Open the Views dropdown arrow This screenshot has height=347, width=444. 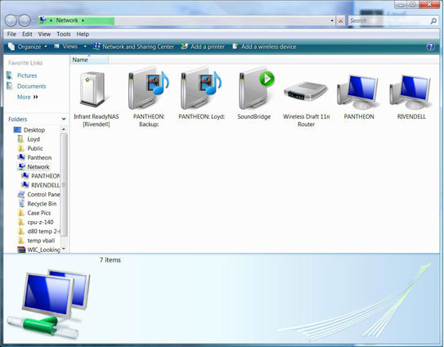coord(85,47)
